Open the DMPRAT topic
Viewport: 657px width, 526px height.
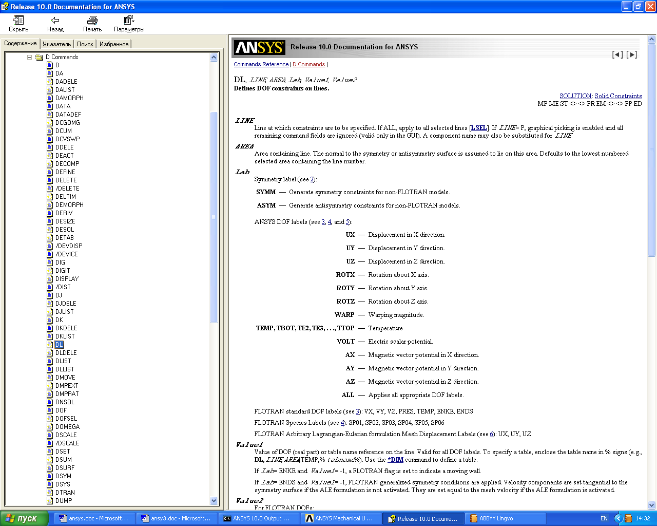(x=67, y=394)
